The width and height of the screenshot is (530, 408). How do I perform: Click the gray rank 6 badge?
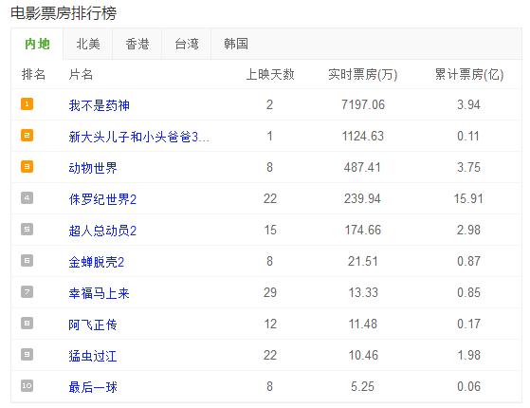[x=27, y=261]
